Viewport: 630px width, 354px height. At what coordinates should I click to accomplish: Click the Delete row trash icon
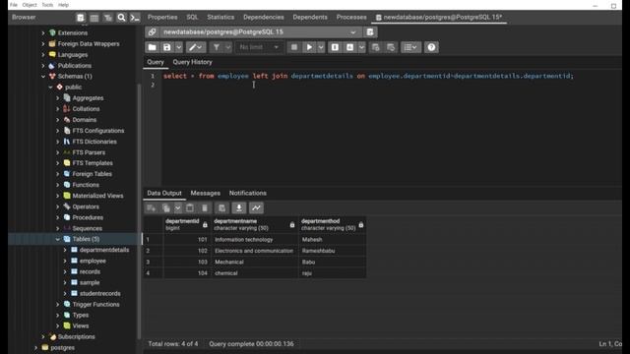205,207
